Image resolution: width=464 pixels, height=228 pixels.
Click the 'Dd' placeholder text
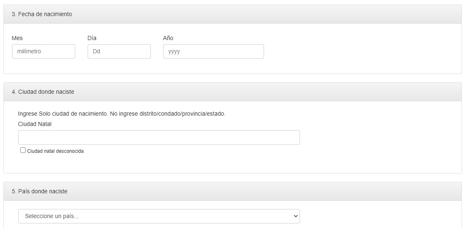pos(96,52)
